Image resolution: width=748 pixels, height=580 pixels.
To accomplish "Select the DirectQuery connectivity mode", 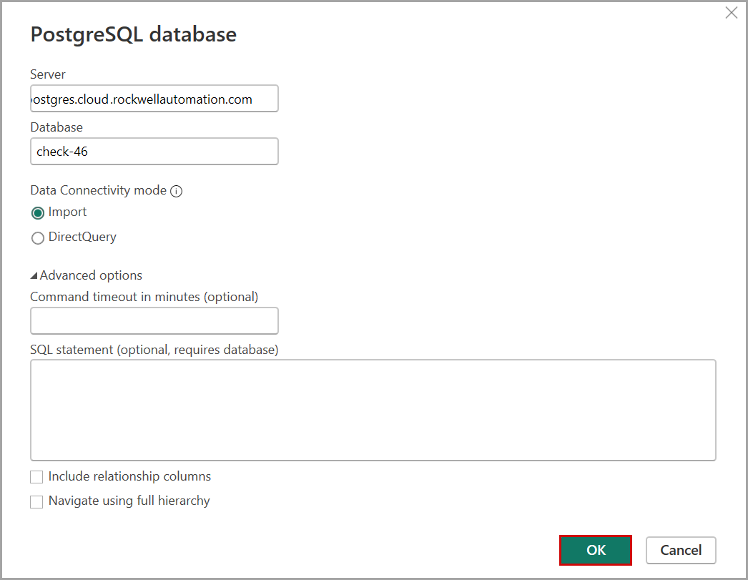I will tap(38, 238).
